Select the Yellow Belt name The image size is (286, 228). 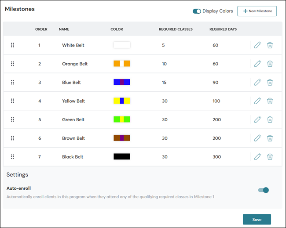tap(73, 101)
